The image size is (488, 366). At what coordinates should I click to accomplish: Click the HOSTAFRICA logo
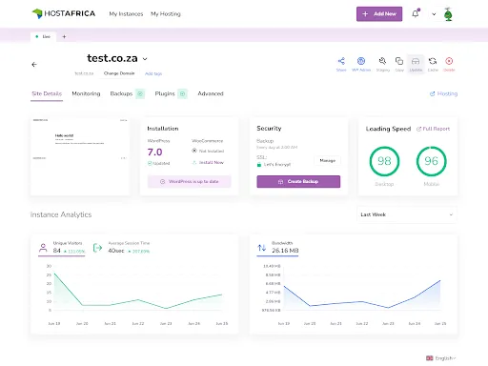(64, 13)
